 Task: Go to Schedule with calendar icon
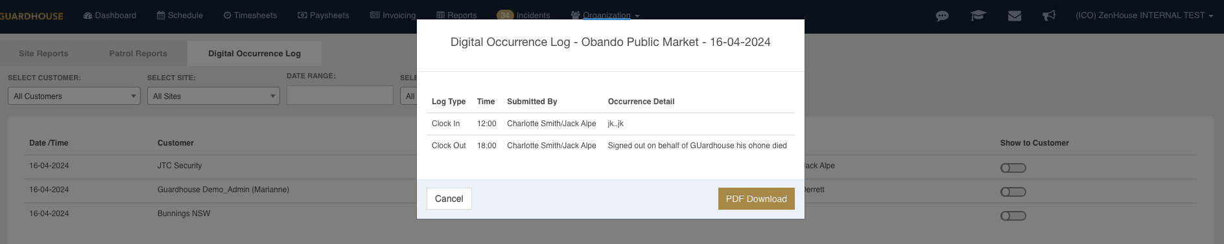point(180,16)
